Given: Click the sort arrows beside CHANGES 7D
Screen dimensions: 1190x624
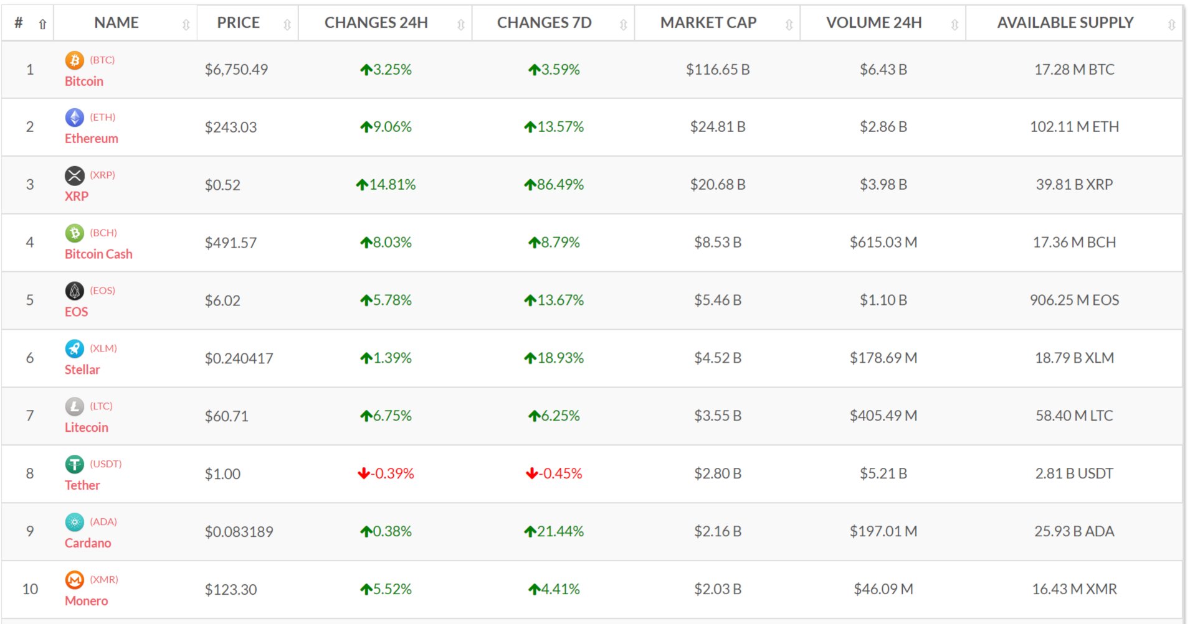Looking at the screenshot, I should pos(623,25).
